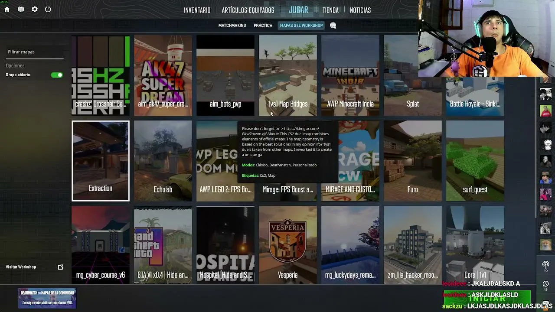Open the broadcast antenna icon in friends sidebar

pyautogui.click(x=545, y=265)
